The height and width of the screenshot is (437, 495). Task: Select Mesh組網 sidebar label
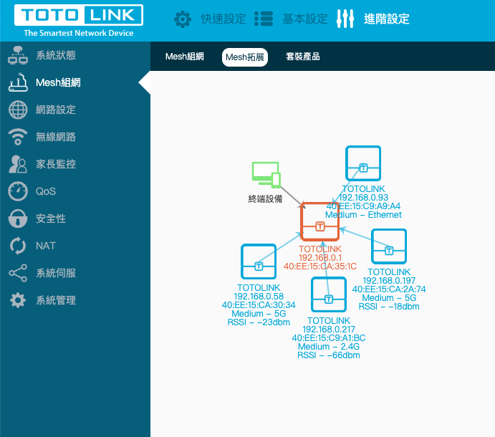59,82
